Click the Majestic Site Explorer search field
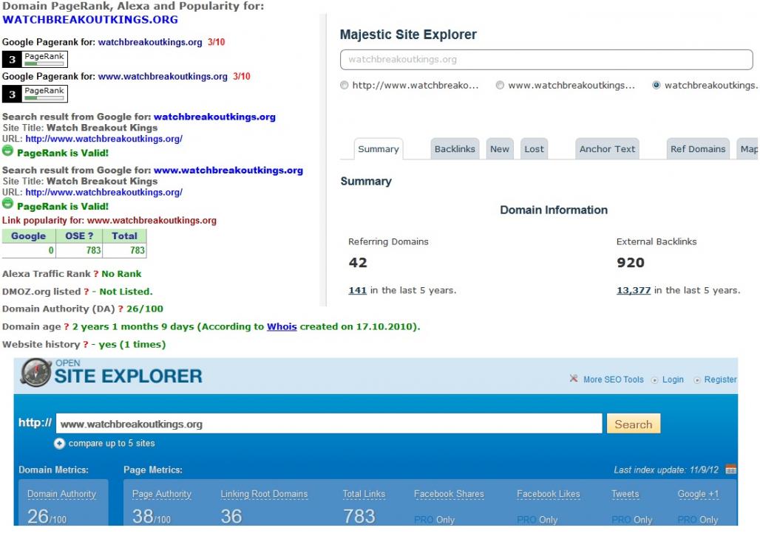Image resolution: width=760 pixels, height=536 pixels. [x=547, y=60]
